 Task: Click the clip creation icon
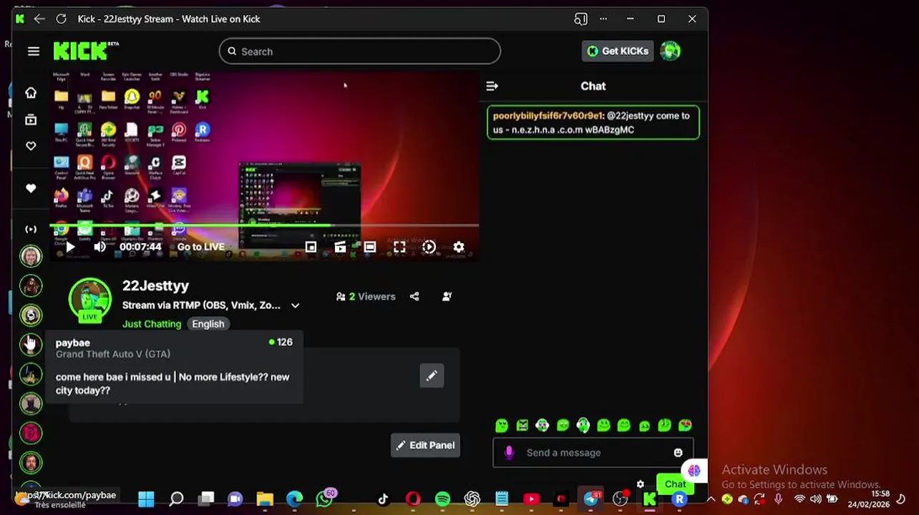point(340,247)
